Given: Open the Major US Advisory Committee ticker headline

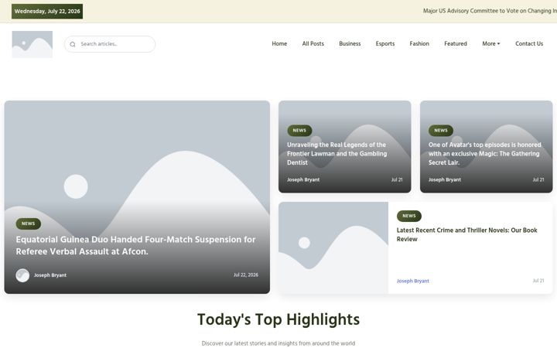Looking at the screenshot, I should point(490,11).
